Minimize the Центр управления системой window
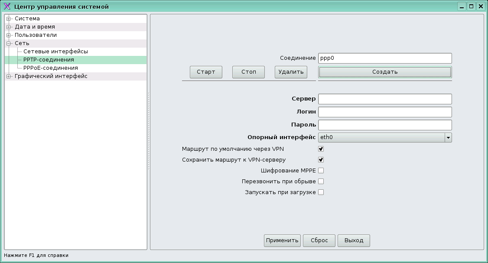The image size is (488, 263). pyautogui.click(x=462, y=6)
